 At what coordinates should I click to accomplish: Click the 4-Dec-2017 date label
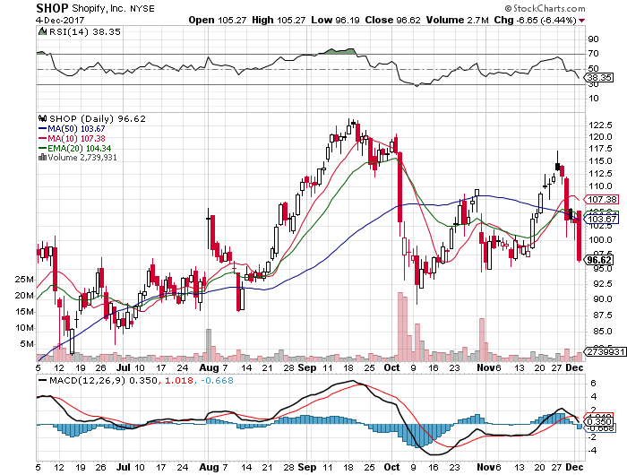coord(60,20)
